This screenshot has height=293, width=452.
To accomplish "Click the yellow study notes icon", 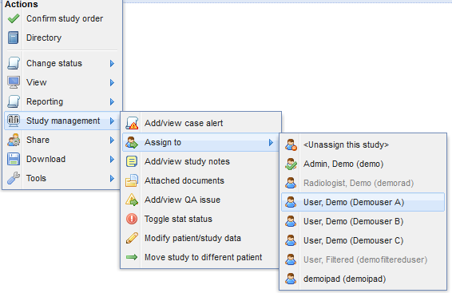I will pos(132,161).
